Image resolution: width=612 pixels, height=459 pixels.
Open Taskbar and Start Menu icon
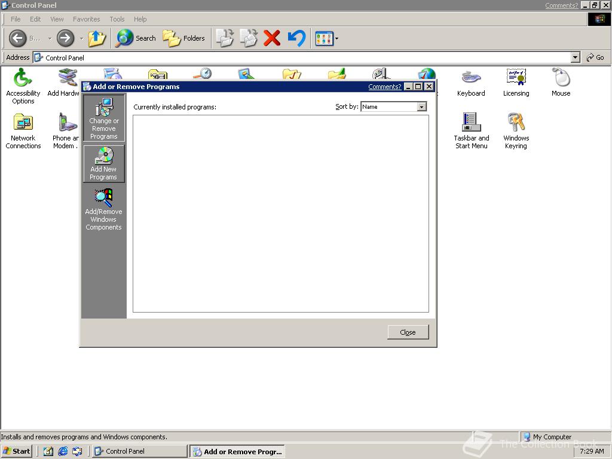471,131
